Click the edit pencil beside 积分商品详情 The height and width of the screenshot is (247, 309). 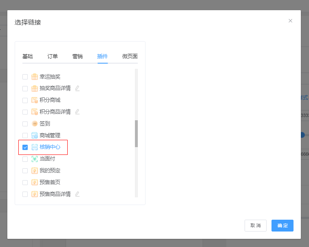pyautogui.click(x=77, y=112)
